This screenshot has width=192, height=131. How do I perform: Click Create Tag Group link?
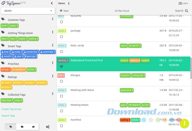click(11, 109)
